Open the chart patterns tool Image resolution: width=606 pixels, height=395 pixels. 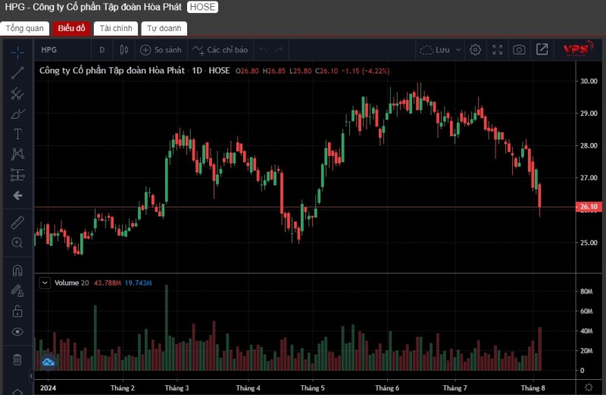tap(17, 154)
